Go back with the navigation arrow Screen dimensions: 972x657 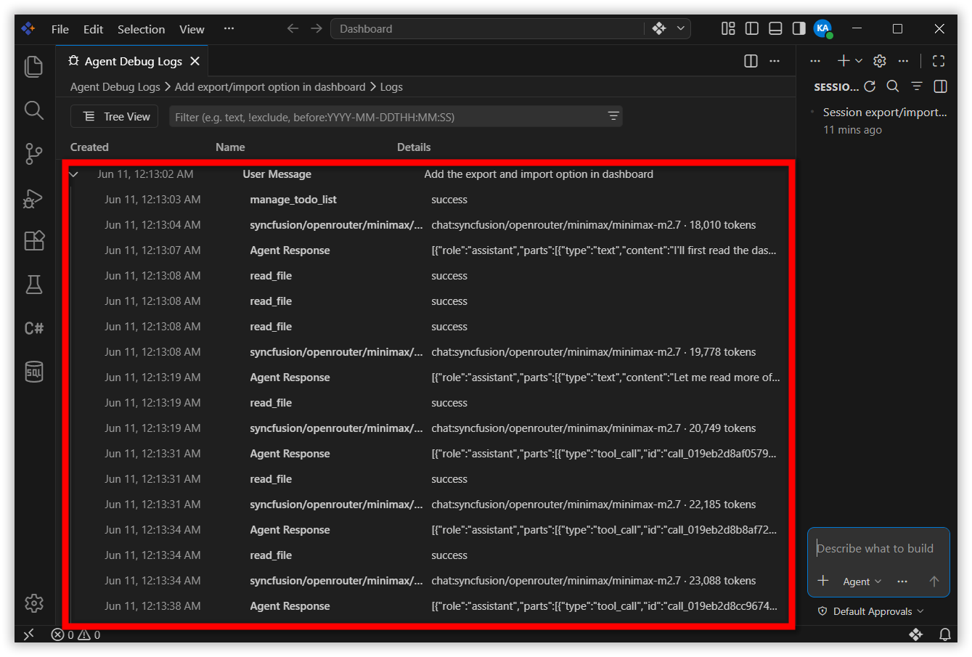pos(293,28)
